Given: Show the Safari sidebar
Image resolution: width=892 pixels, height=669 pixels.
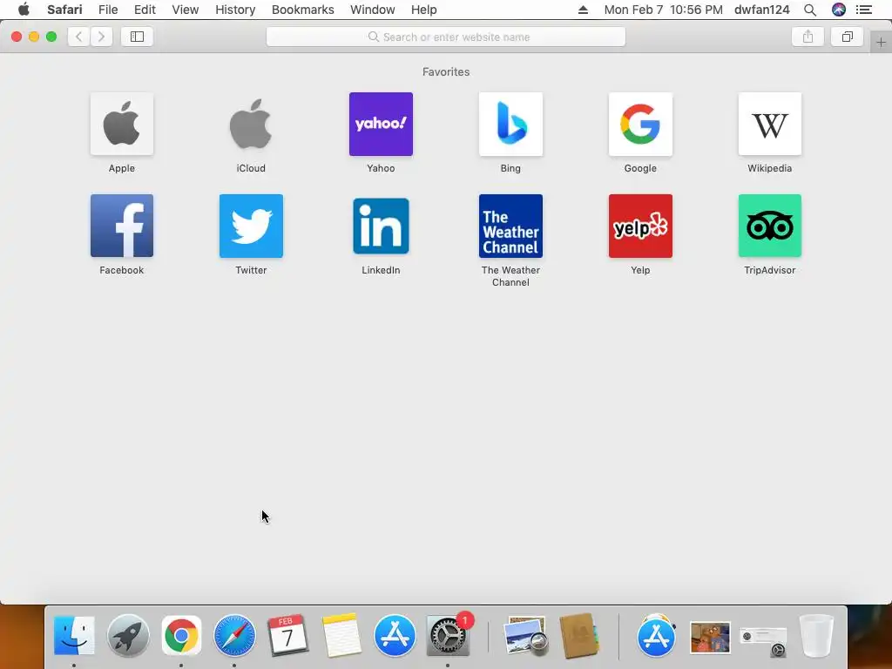Looking at the screenshot, I should click(x=137, y=37).
